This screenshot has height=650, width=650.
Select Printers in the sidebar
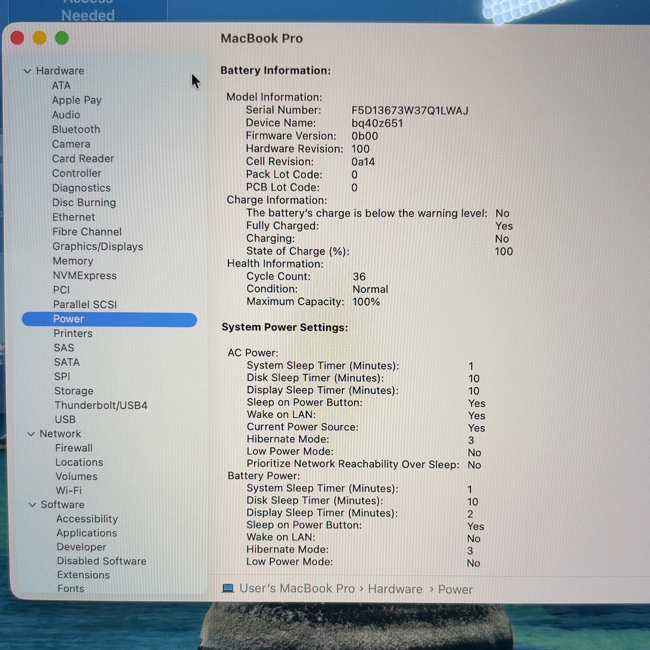(73, 334)
